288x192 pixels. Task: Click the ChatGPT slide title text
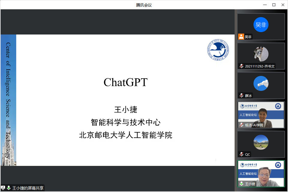coord(126,82)
